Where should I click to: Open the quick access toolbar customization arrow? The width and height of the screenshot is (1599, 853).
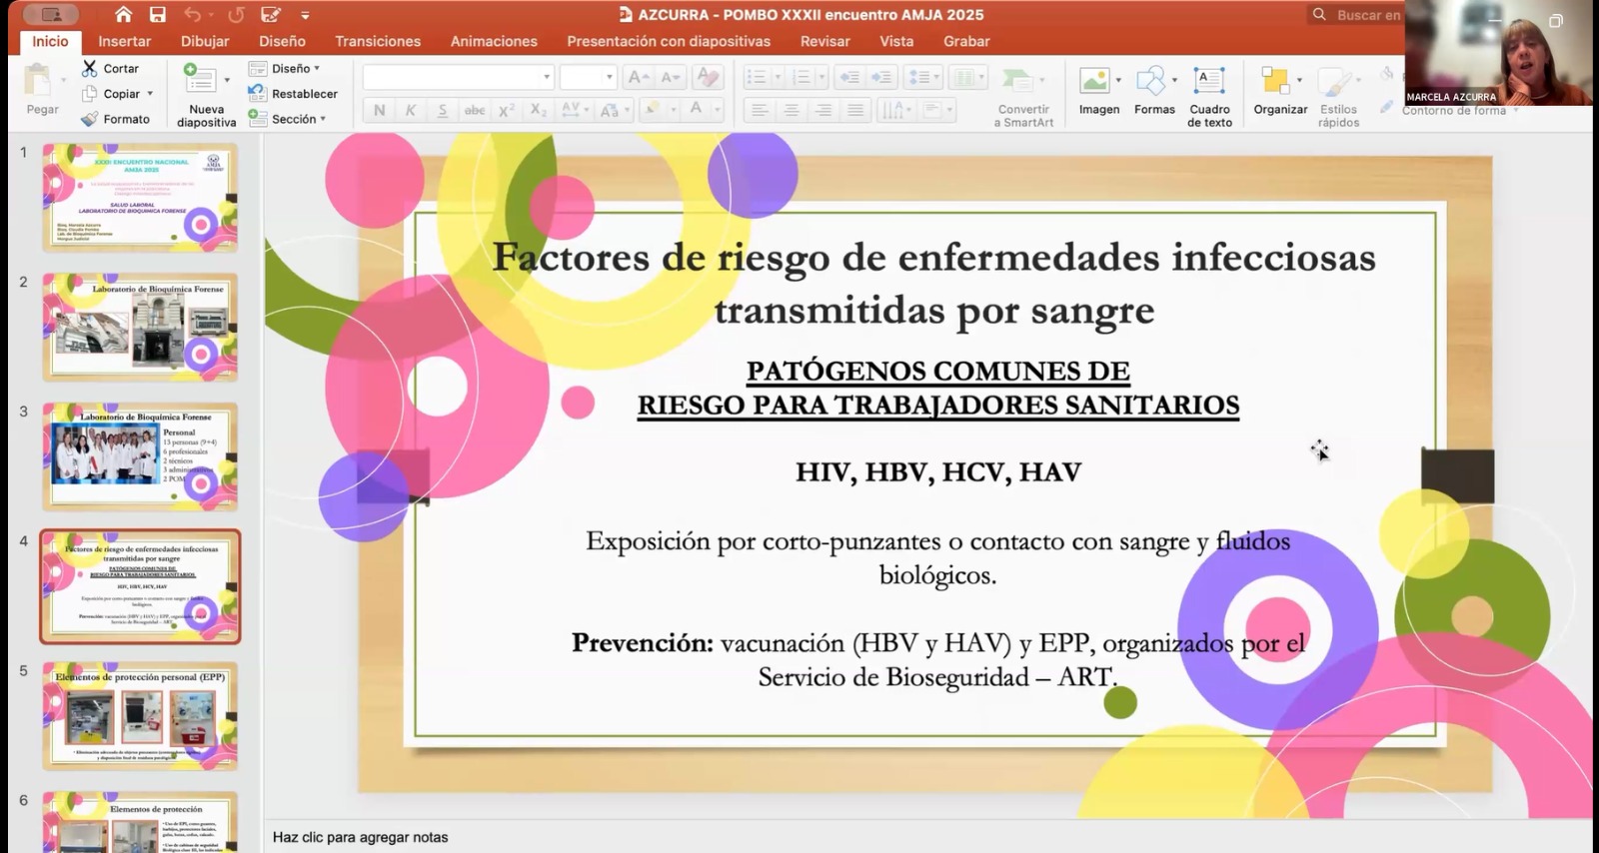(x=305, y=15)
